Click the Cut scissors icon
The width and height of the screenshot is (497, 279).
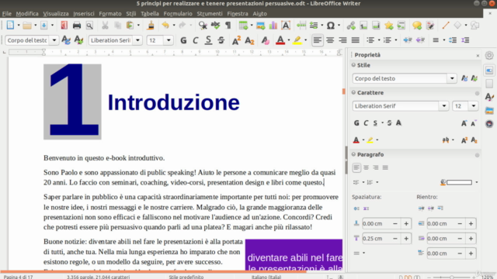[105, 26]
